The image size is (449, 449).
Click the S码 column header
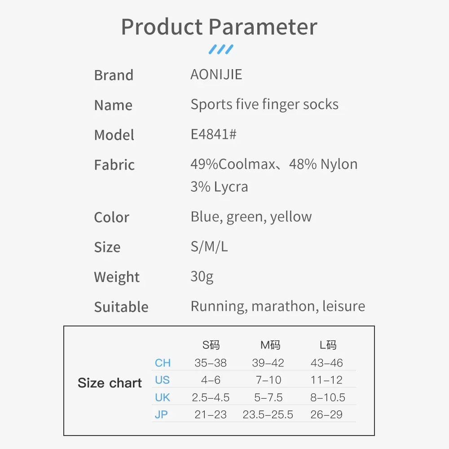coord(211,345)
